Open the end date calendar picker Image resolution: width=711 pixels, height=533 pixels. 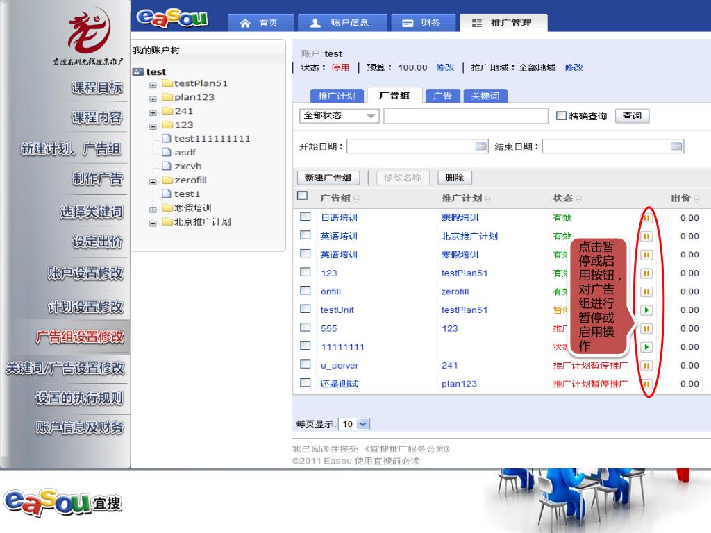676,146
